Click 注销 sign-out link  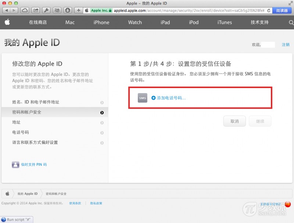(x=286, y=44)
